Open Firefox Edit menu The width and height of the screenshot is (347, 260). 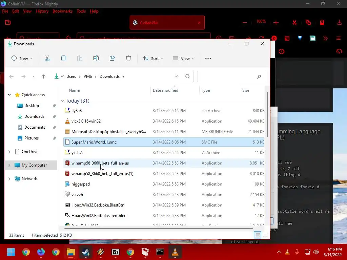16,11
